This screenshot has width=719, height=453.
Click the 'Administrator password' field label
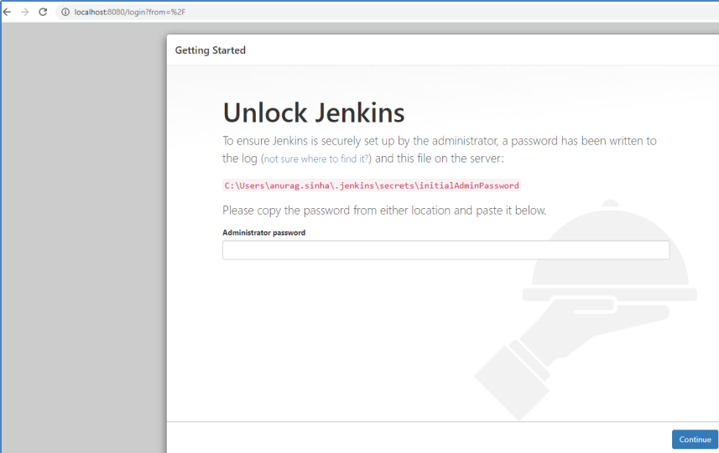[x=263, y=232]
